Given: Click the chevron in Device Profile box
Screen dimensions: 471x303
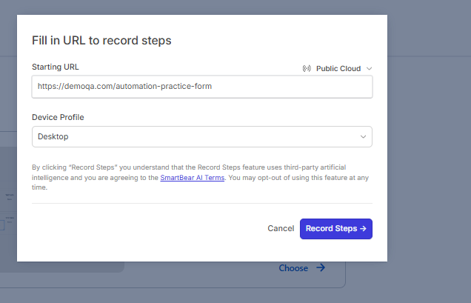Looking at the screenshot, I should tap(363, 137).
